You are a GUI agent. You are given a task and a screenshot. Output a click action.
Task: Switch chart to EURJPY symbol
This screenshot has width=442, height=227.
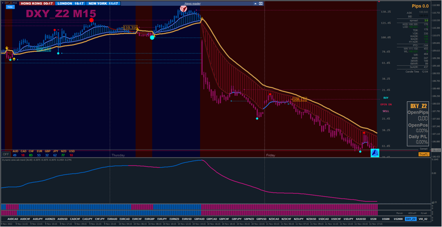pyautogui.click(x=162, y=219)
